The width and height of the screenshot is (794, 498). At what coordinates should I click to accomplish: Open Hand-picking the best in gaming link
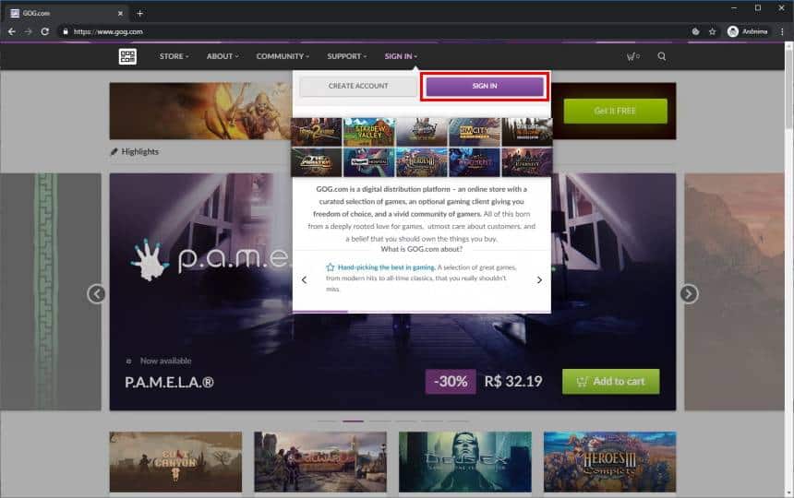pos(386,267)
